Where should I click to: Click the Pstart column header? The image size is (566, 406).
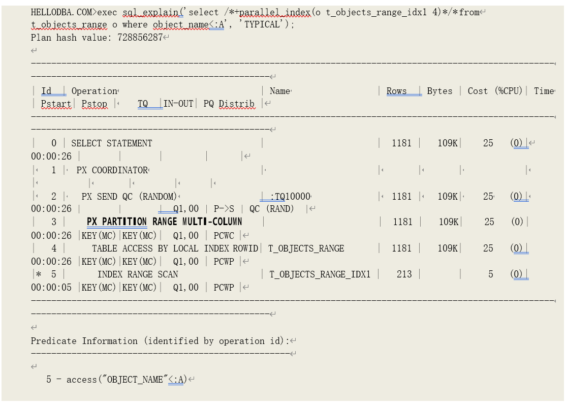(x=56, y=104)
